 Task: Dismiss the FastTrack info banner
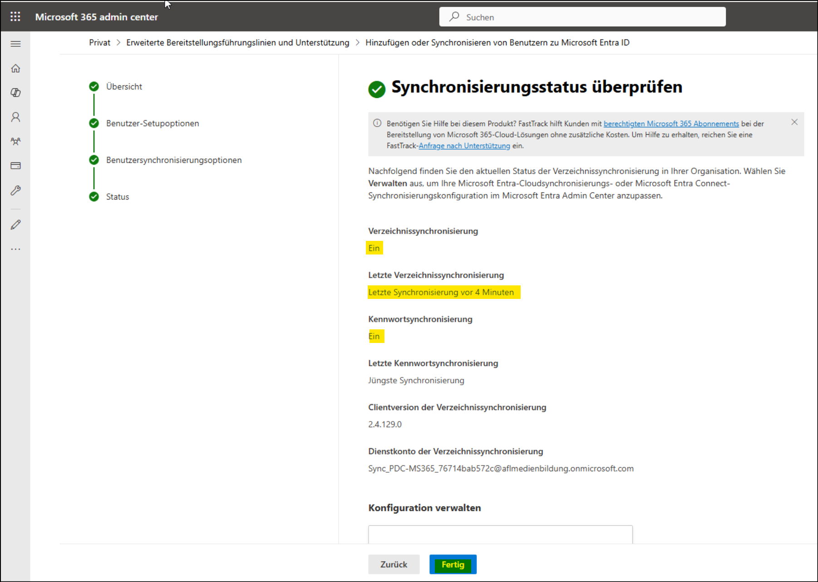pos(794,122)
